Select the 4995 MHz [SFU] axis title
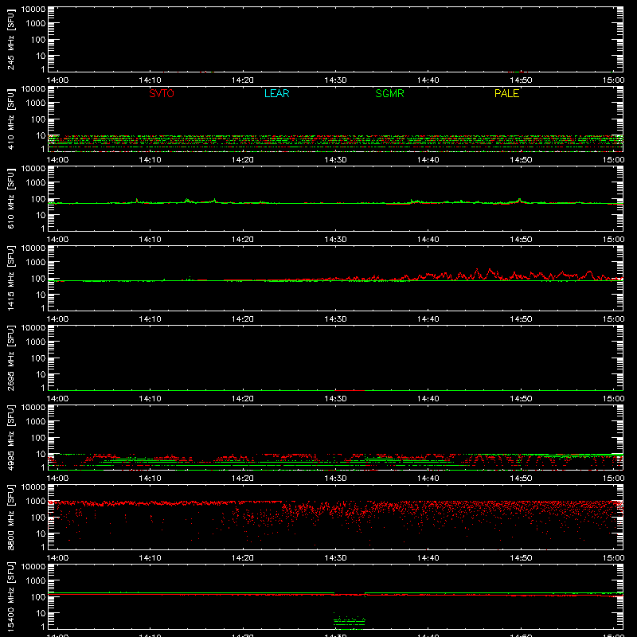The height and width of the screenshot is (637, 637). 10,437
